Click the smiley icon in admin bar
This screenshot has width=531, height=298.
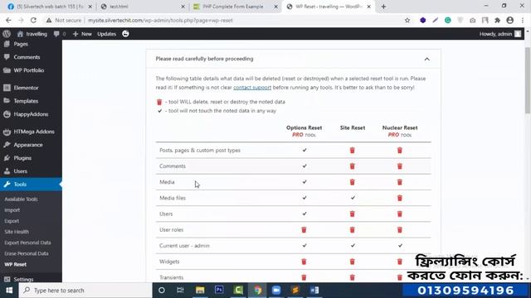(x=125, y=34)
